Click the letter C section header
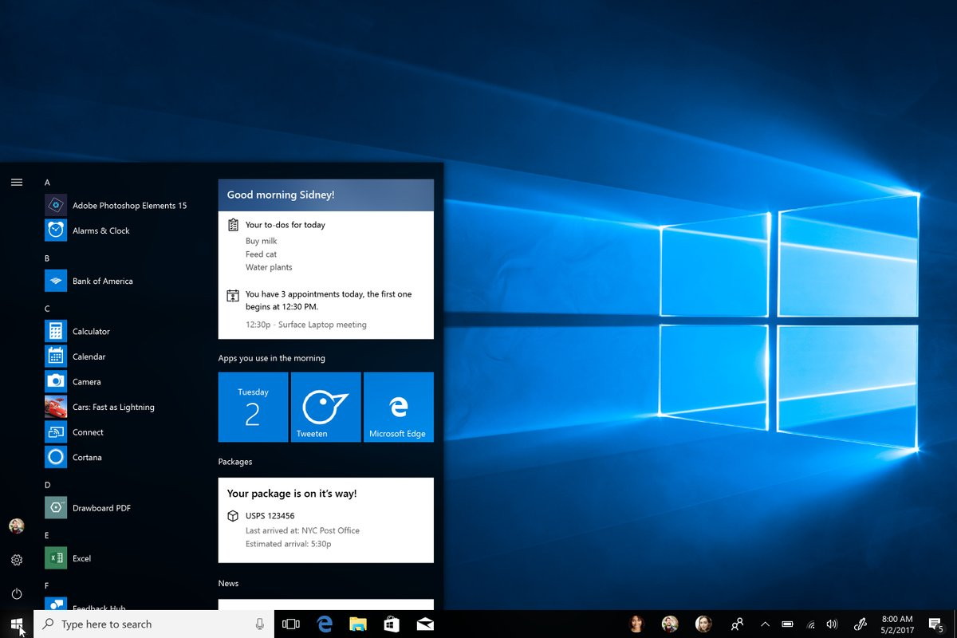 tap(47, 309)
